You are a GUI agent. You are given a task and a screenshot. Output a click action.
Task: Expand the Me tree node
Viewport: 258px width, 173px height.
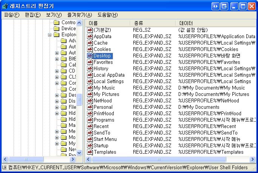[57, 131]
